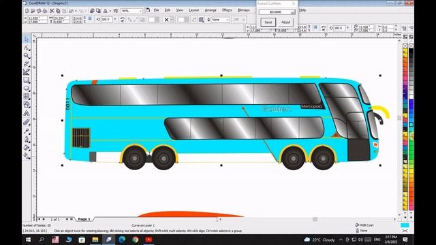The width and height of the screenshot is (436, 245).
Task: Open the outline width 'None' dropdown
Action: [x=228, y=20]
